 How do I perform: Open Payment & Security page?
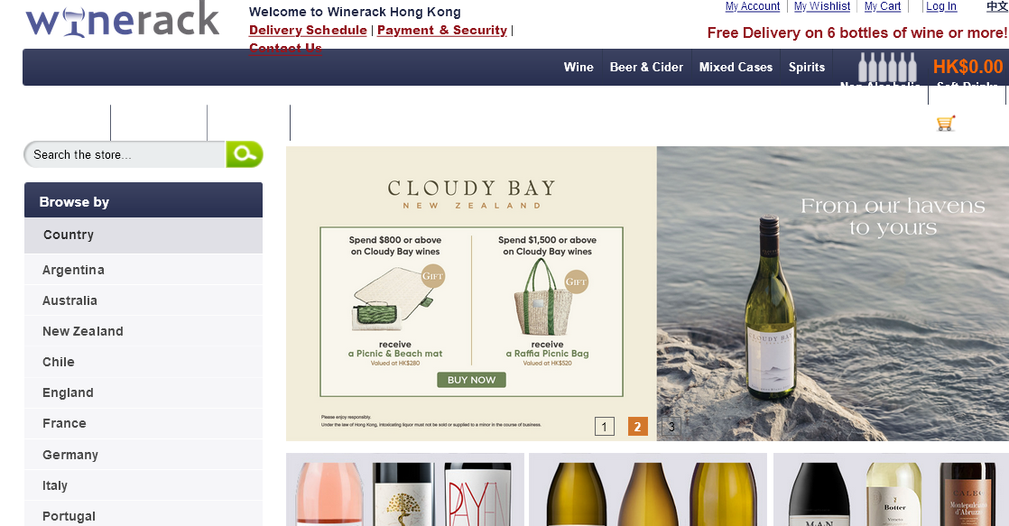(442, 30)
